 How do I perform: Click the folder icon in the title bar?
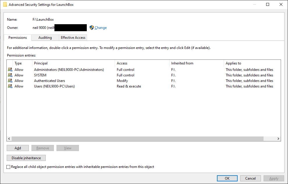pos(5,4)
